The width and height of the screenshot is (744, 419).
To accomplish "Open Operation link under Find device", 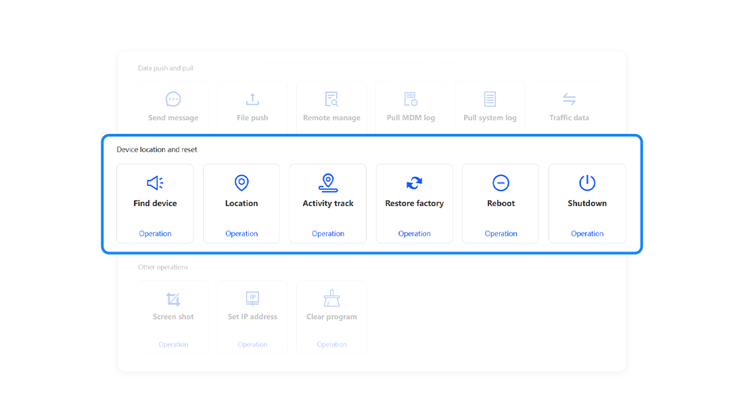I will point(155,234).
